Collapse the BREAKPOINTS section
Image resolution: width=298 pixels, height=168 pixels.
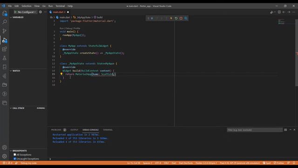20,151
